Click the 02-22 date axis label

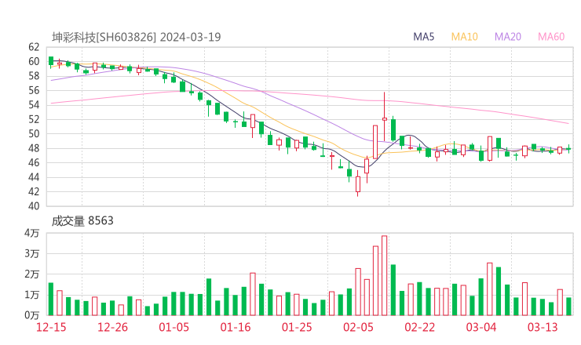(x=419, y=327)
